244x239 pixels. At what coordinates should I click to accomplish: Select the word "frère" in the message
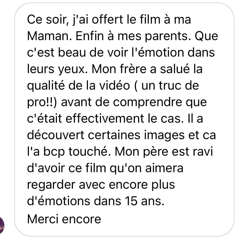133,69
